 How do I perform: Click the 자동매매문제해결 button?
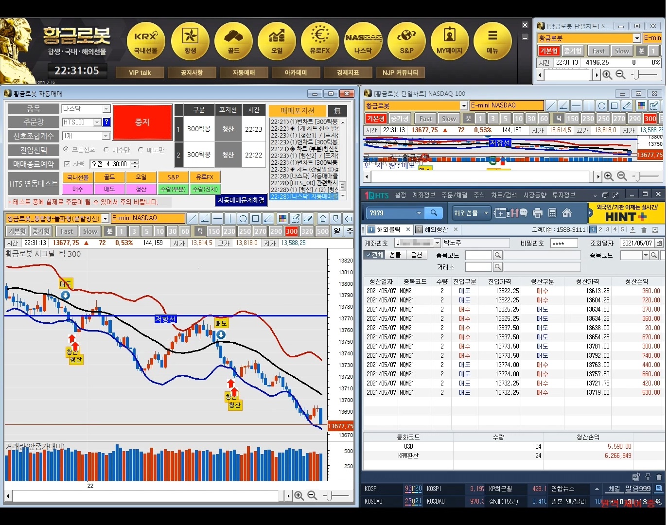click(x=241, y=200)
